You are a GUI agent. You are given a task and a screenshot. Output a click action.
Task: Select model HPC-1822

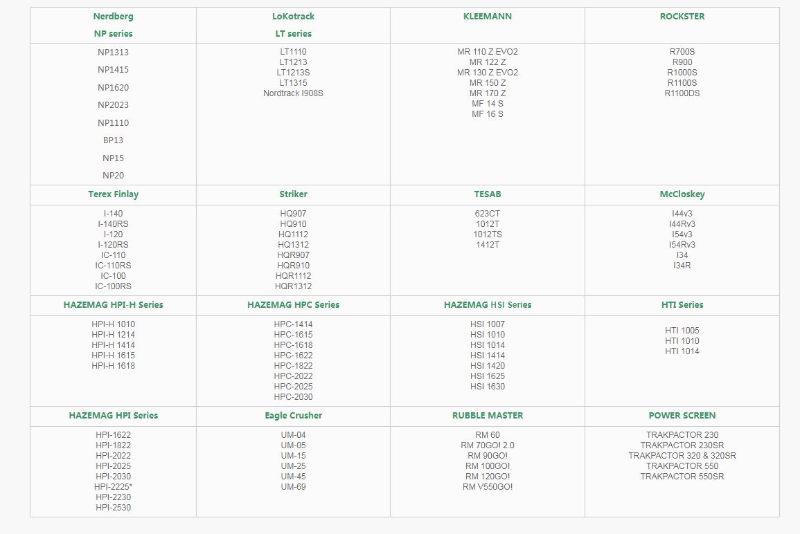pos(294,366)
